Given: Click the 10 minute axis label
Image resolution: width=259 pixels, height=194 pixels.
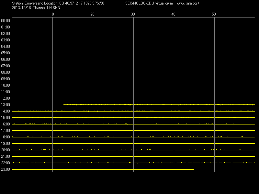Looking at the screenshot, I should [52, 14].
